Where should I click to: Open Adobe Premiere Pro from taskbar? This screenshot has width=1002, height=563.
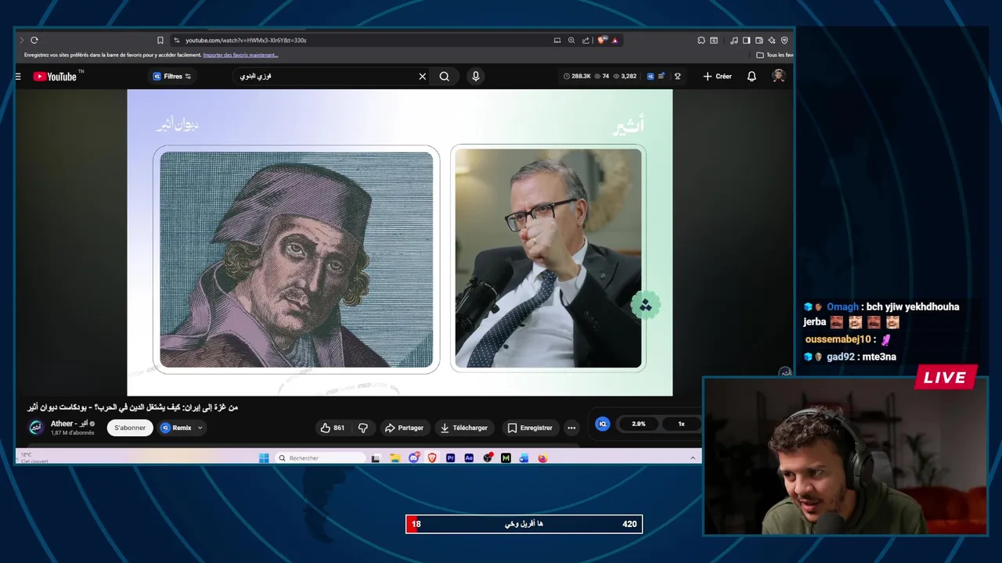click(450, 458)
